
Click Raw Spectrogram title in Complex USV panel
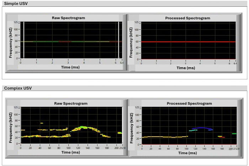[71, 103]
